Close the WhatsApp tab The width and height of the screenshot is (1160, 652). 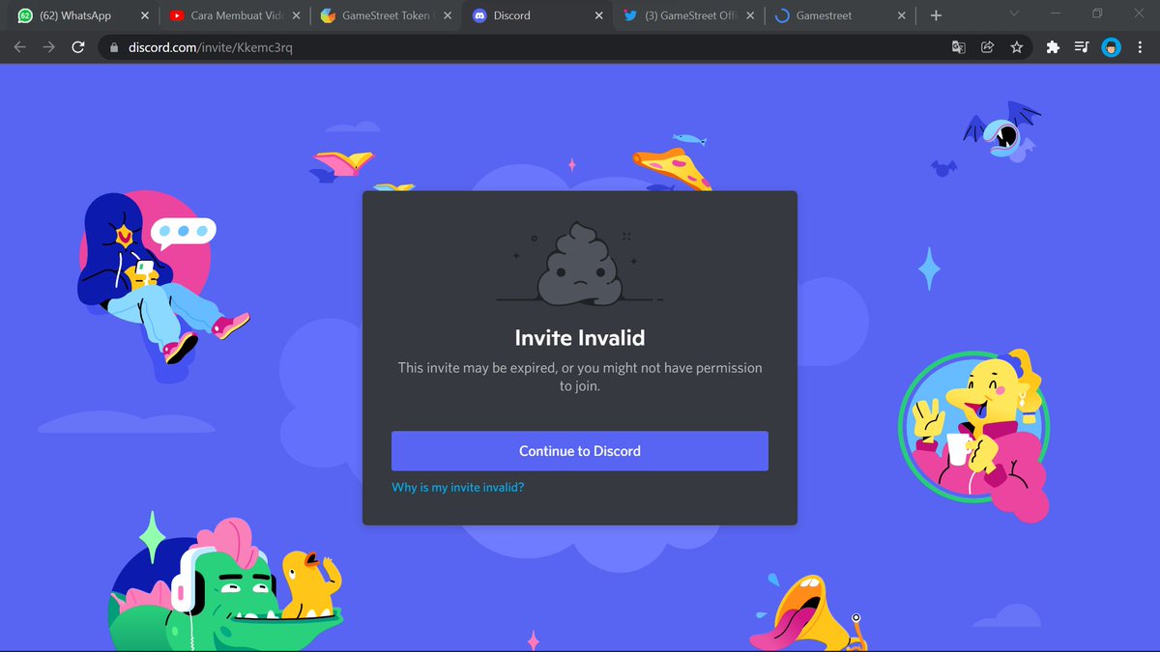[x=145, y=15]
